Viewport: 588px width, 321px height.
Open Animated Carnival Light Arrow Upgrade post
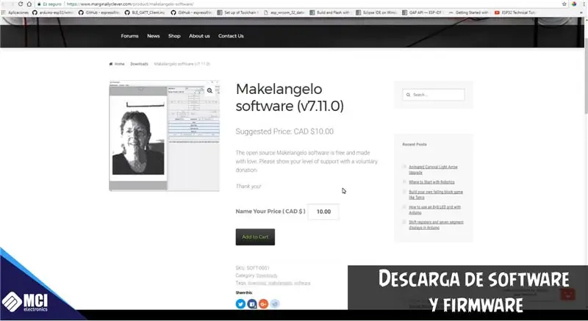point(433,170)
